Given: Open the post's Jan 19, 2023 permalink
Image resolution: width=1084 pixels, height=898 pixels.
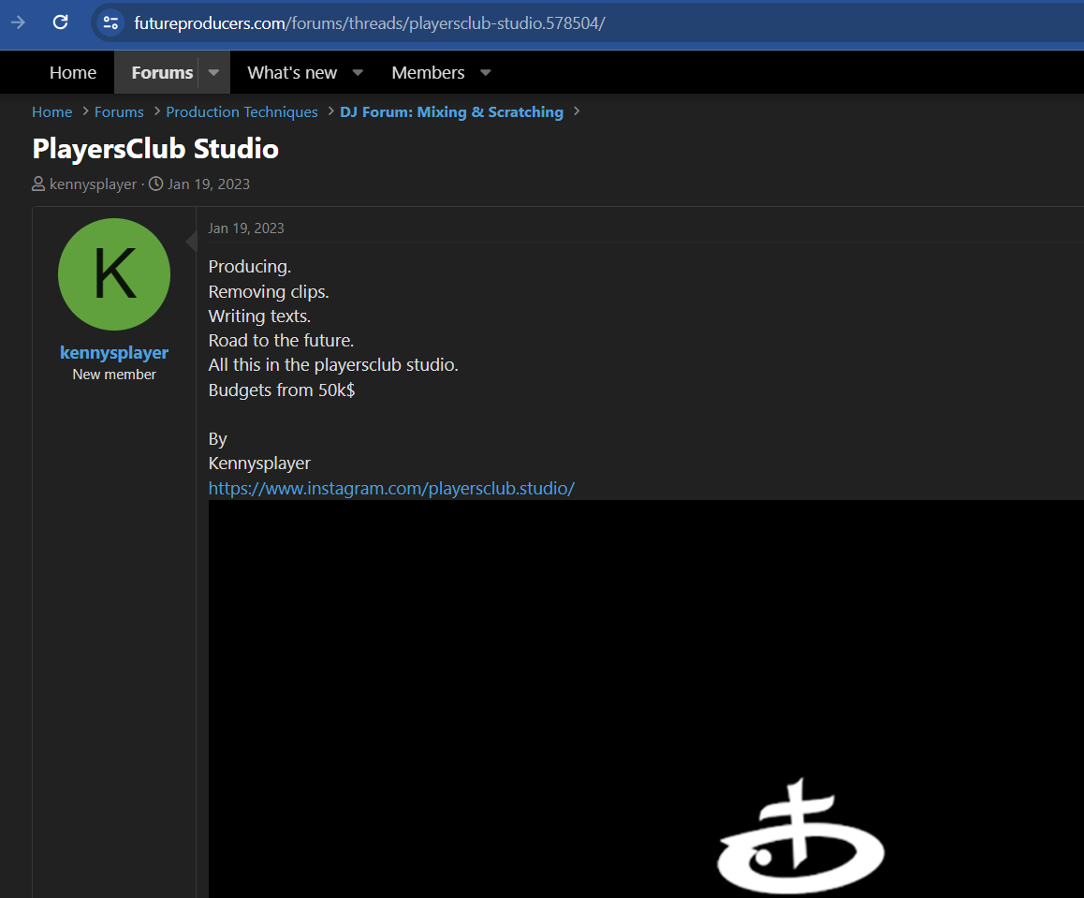Looking at the screenshot, I should 246,228.
